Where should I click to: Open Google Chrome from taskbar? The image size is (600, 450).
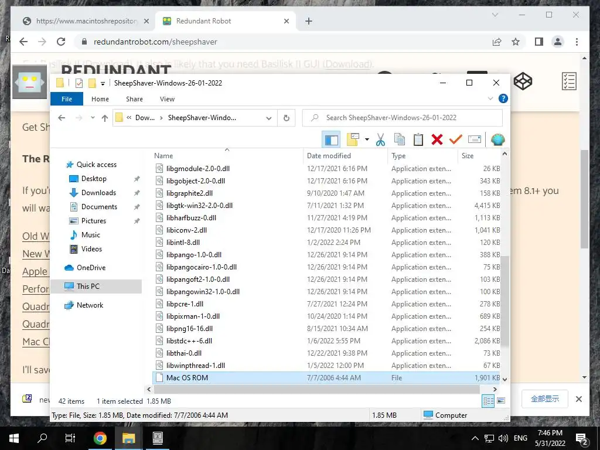pyautogui.click(x=100, y=438)
